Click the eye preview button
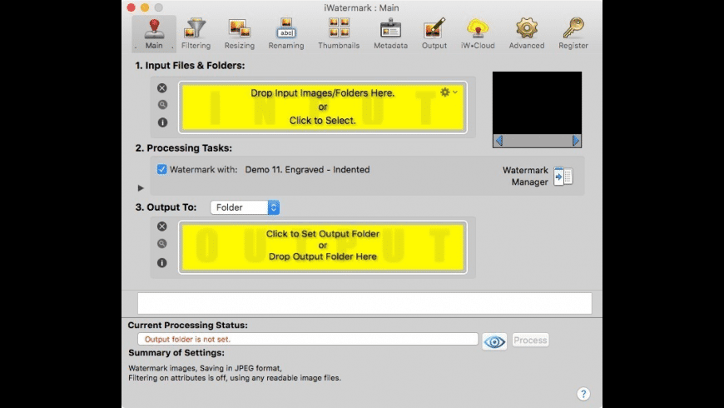724x408 pixels. tap(494, 341)
